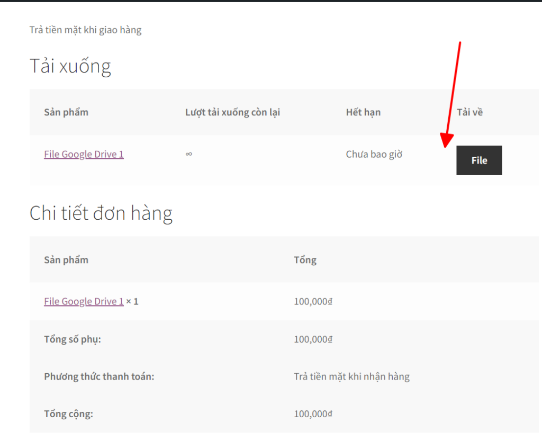Click the "Tải về" column header
This screenshot has width=542, height=441.
[x=469, y=112]
